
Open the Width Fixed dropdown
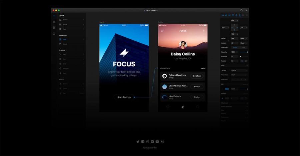pos(244,39)
